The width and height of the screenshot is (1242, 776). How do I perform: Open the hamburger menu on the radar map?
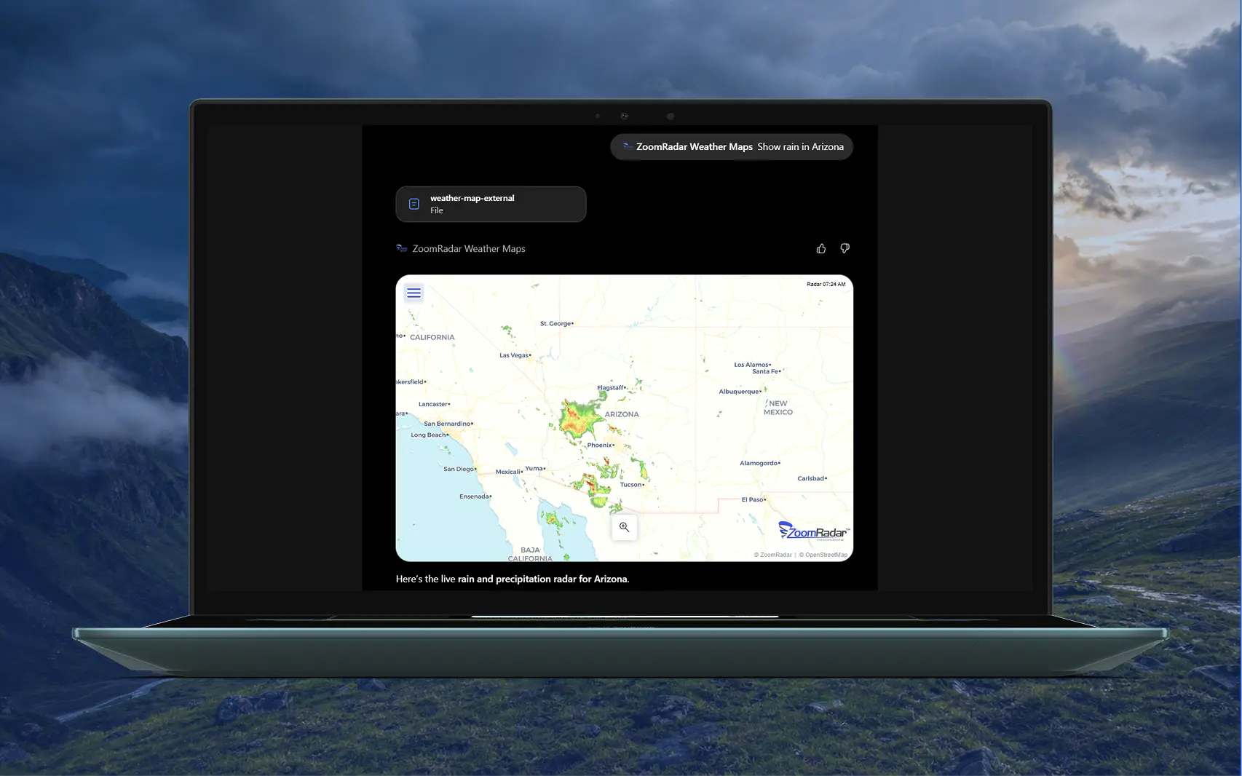point(414,293)
